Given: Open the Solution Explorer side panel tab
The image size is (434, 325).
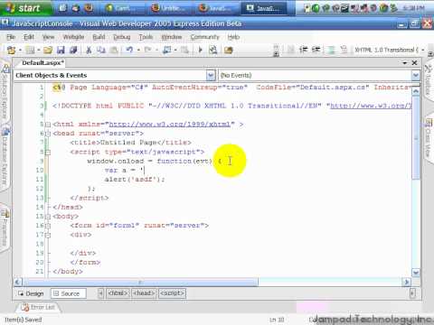Looking at the screenshot, I should click(5, 92).
